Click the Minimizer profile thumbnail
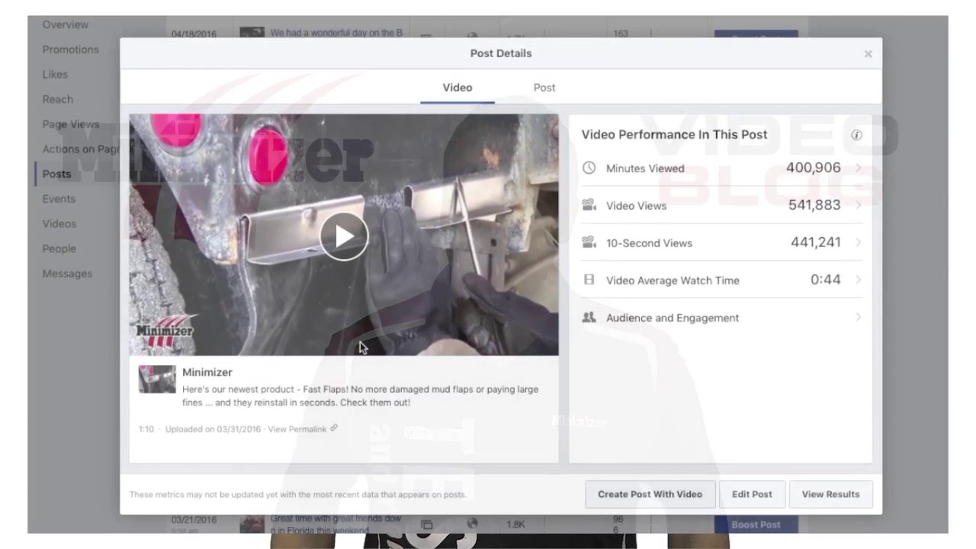976x549 pixels. click(157, 379)
